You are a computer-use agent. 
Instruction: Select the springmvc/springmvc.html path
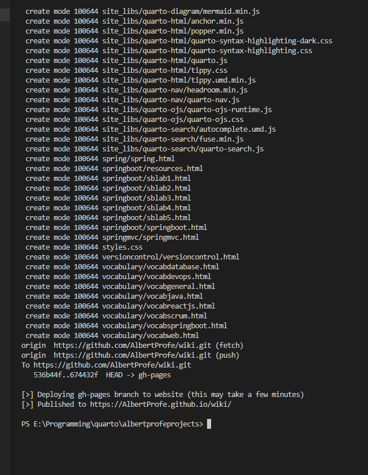click(x=151, y=237)
